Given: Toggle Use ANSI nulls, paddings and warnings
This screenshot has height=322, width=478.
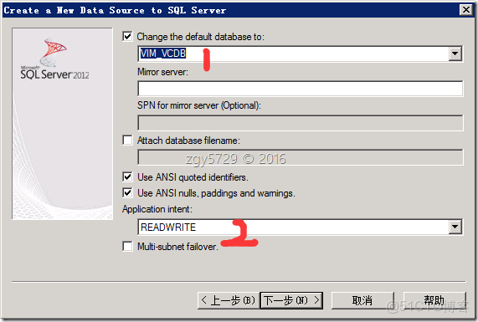Looking at the screenshot, I should click(x=127, y=193).
